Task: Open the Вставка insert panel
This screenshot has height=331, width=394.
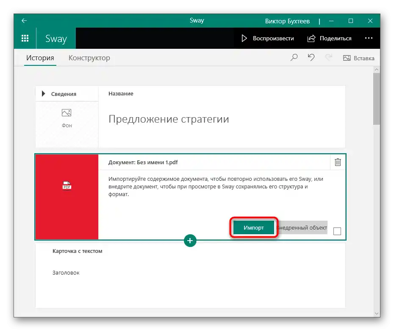Action: click(358, 58)
